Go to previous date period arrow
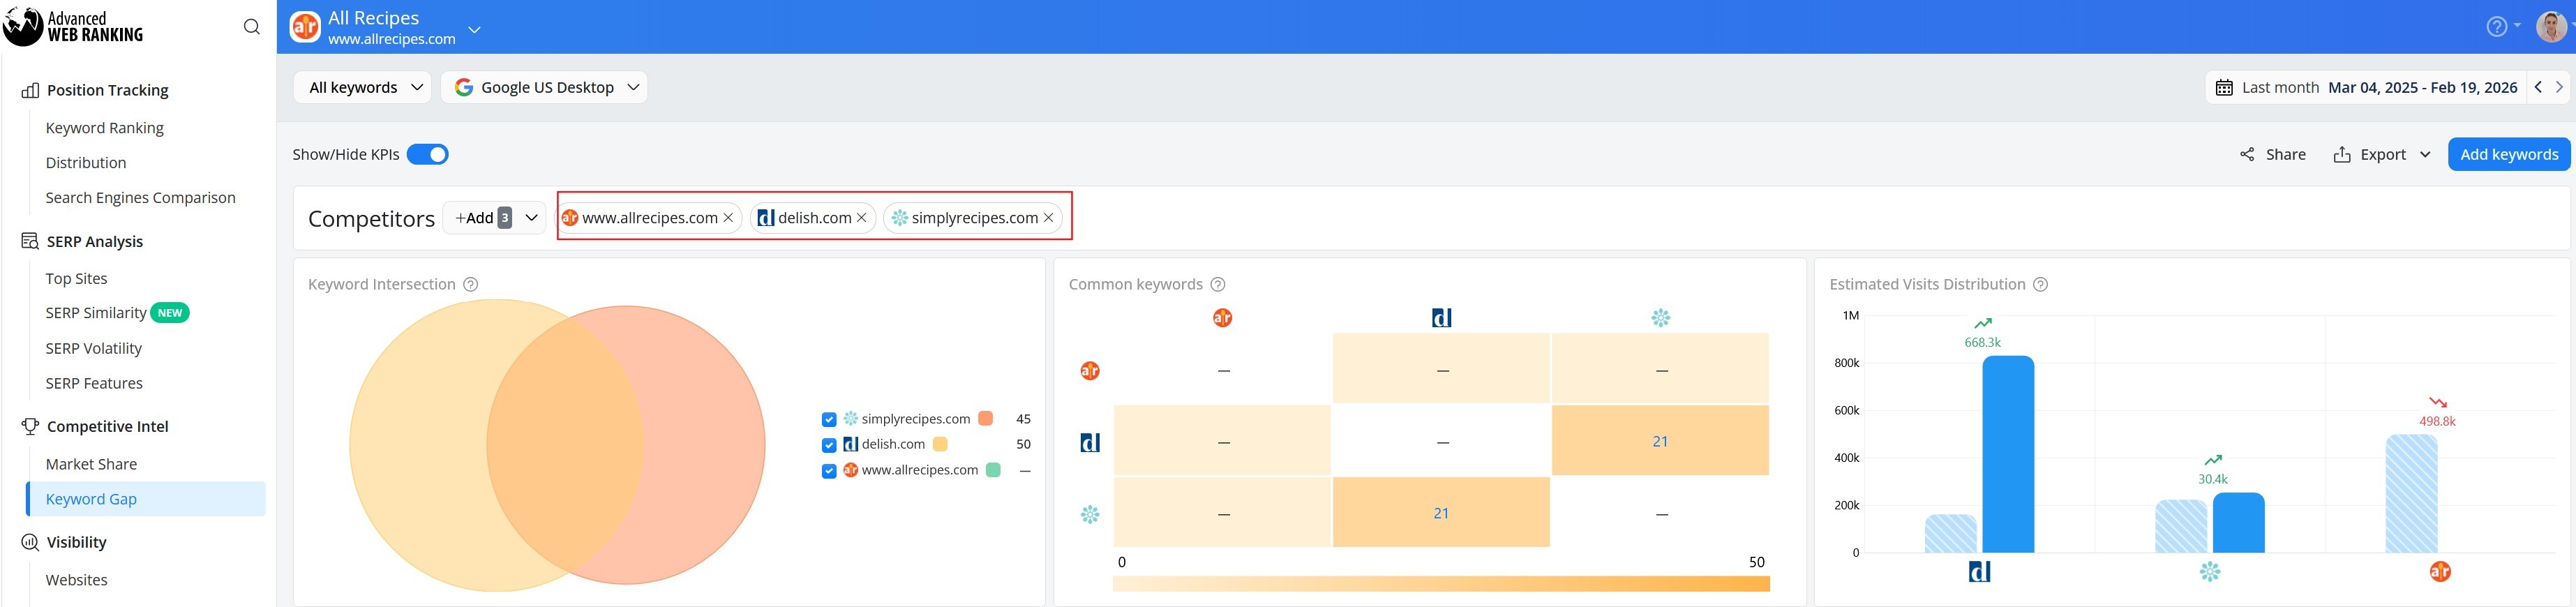 (2538, 87)
